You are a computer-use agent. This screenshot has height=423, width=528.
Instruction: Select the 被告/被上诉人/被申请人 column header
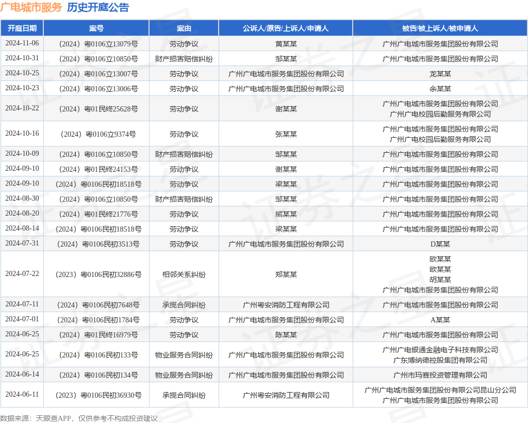[440, 28]
